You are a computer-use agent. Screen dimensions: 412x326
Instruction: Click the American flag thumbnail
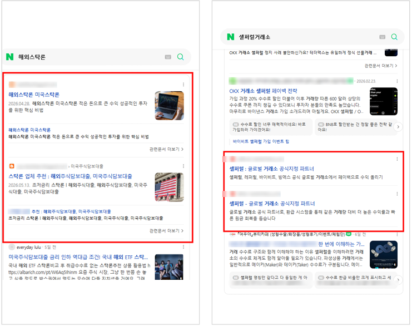[x=169, y=187]
